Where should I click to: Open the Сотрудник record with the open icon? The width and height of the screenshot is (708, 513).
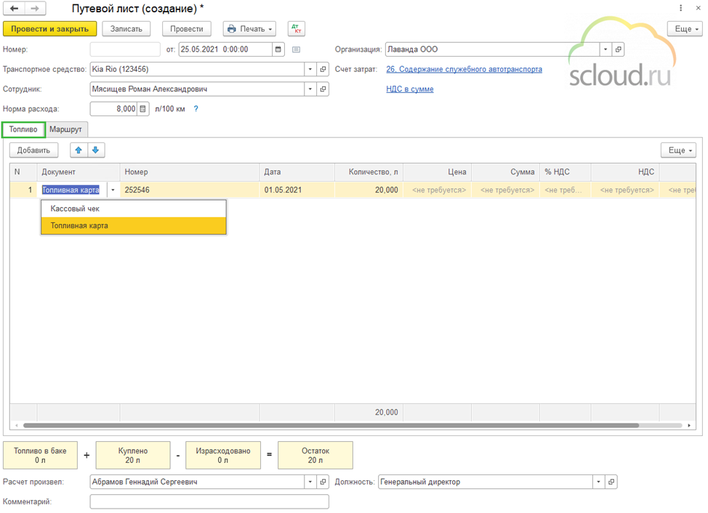point(323,89)
